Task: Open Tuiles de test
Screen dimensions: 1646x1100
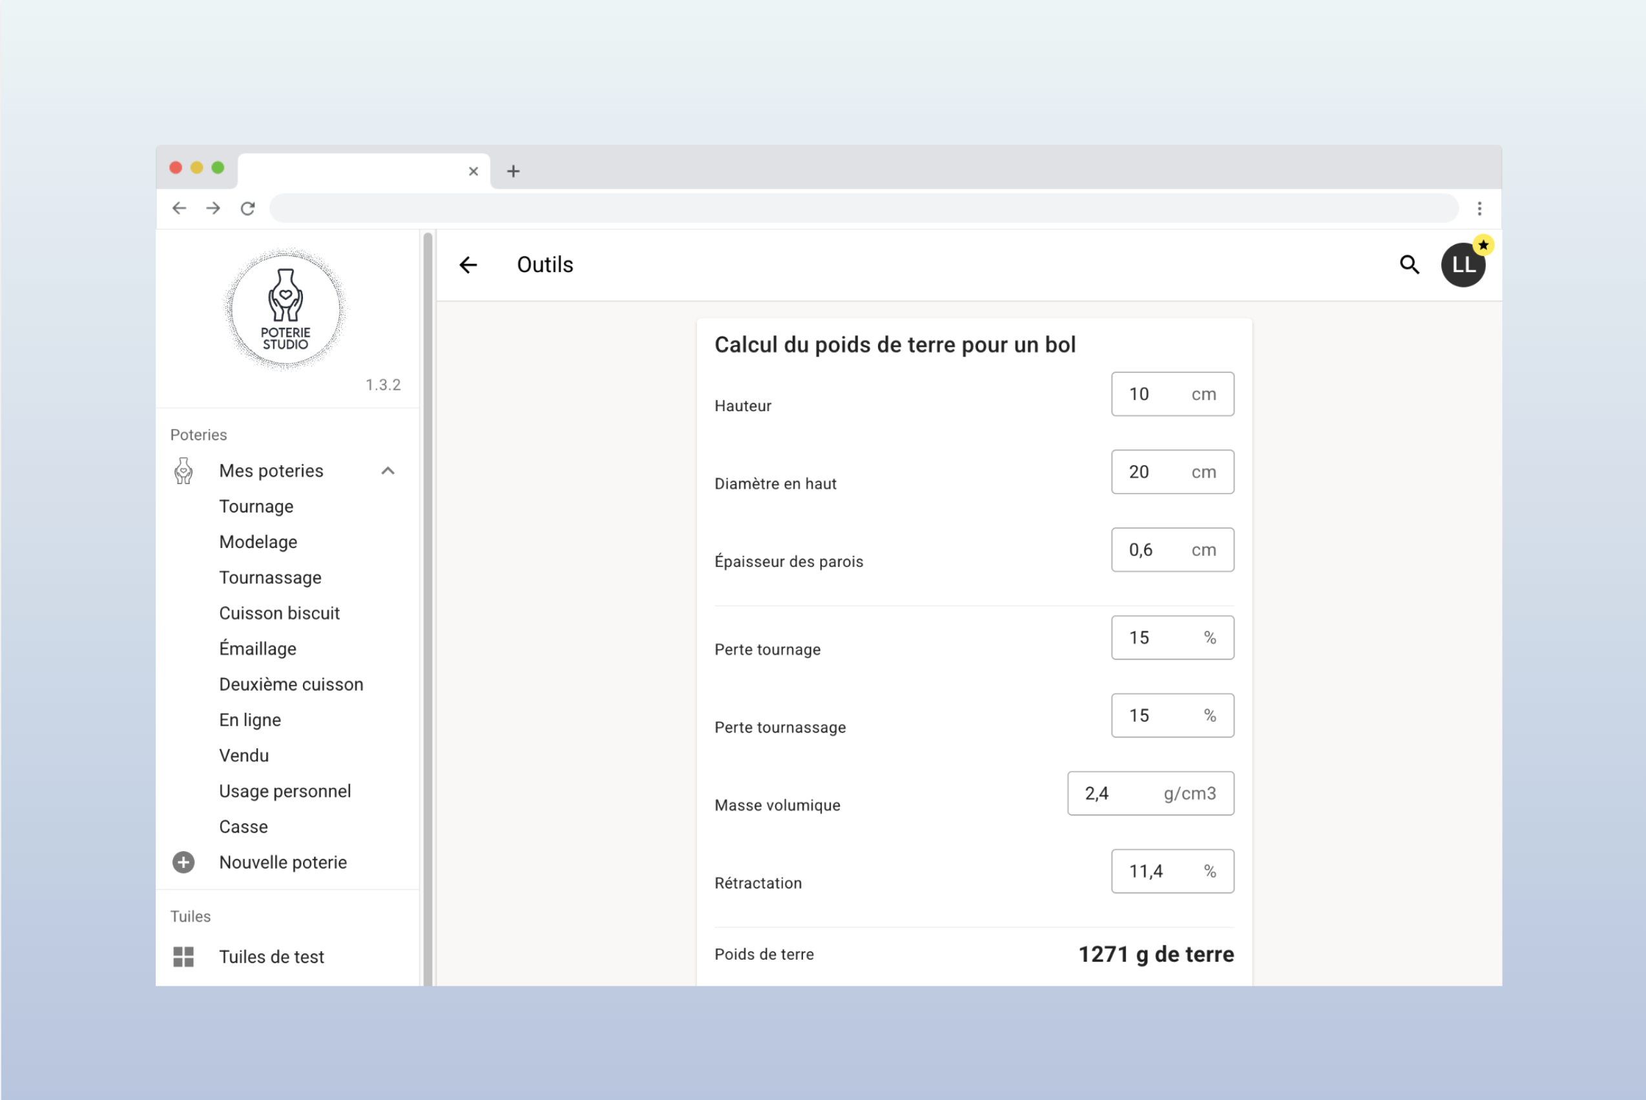Action: click(x=272, y=957)
